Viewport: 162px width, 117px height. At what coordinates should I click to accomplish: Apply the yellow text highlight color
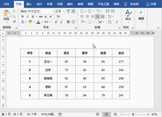coord(30,22)
